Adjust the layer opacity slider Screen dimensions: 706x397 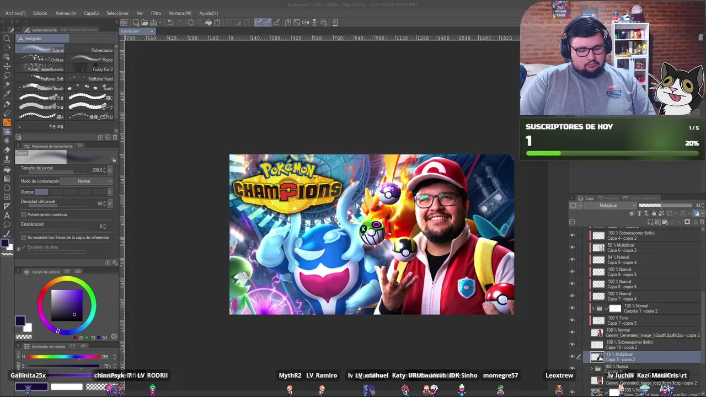point(665,206)
